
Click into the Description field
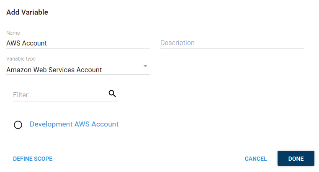[232, 43]
